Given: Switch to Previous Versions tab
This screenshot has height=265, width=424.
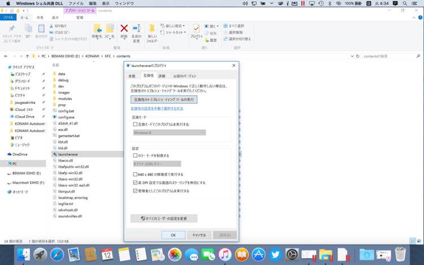Looking at the screenshot, I should pos(185,76).
